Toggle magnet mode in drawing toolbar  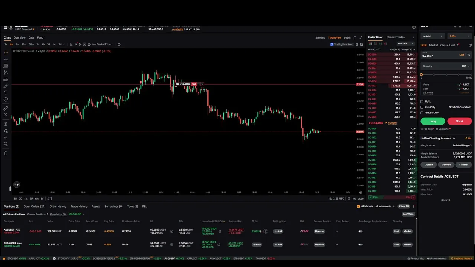pyautogui.click(x=6, y=124)
